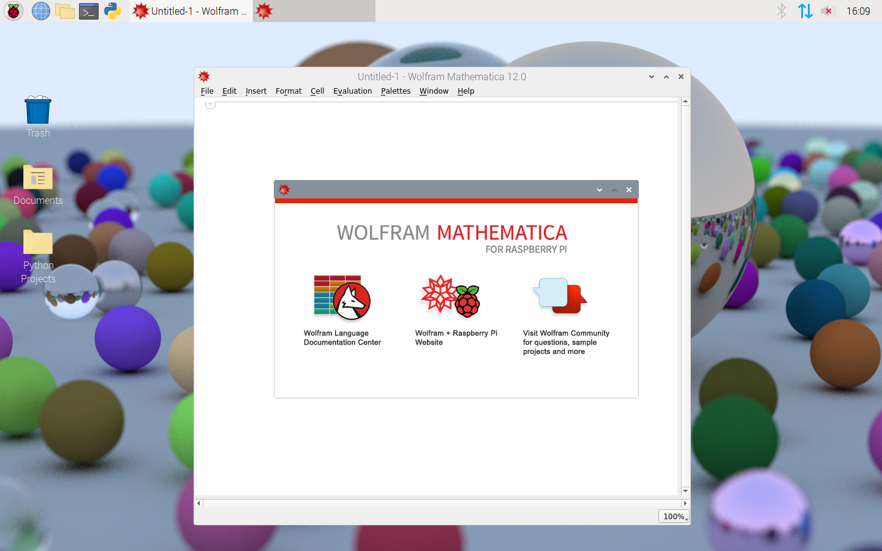This screenshot has height=551, width=882.
Task: Open the Cell menu
Action: pos(317,91)
